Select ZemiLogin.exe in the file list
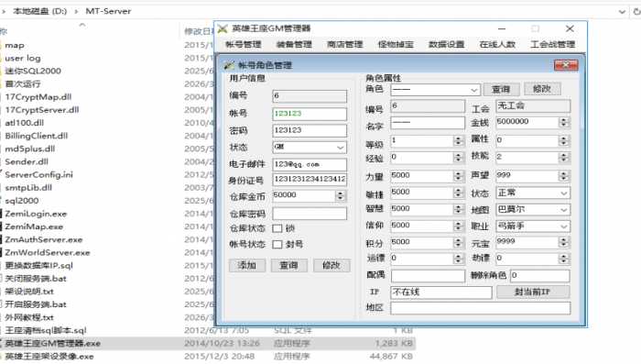641x364 pixels. (x=36, y=214)
